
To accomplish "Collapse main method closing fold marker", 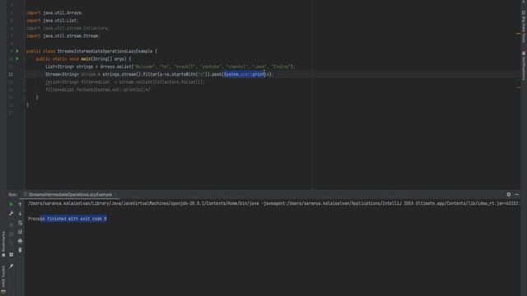I will 24,98.
